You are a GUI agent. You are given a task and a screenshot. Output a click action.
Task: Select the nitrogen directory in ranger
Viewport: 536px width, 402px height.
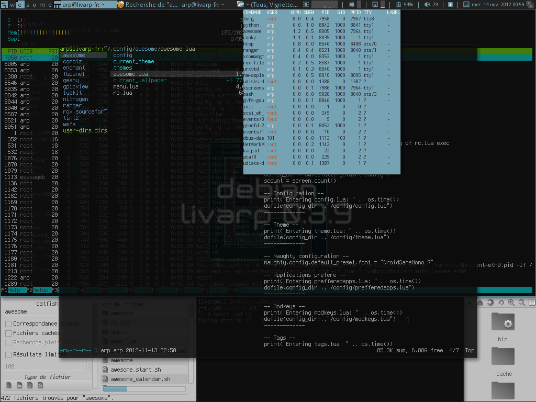pyautogui.click(x=75, y=99)
